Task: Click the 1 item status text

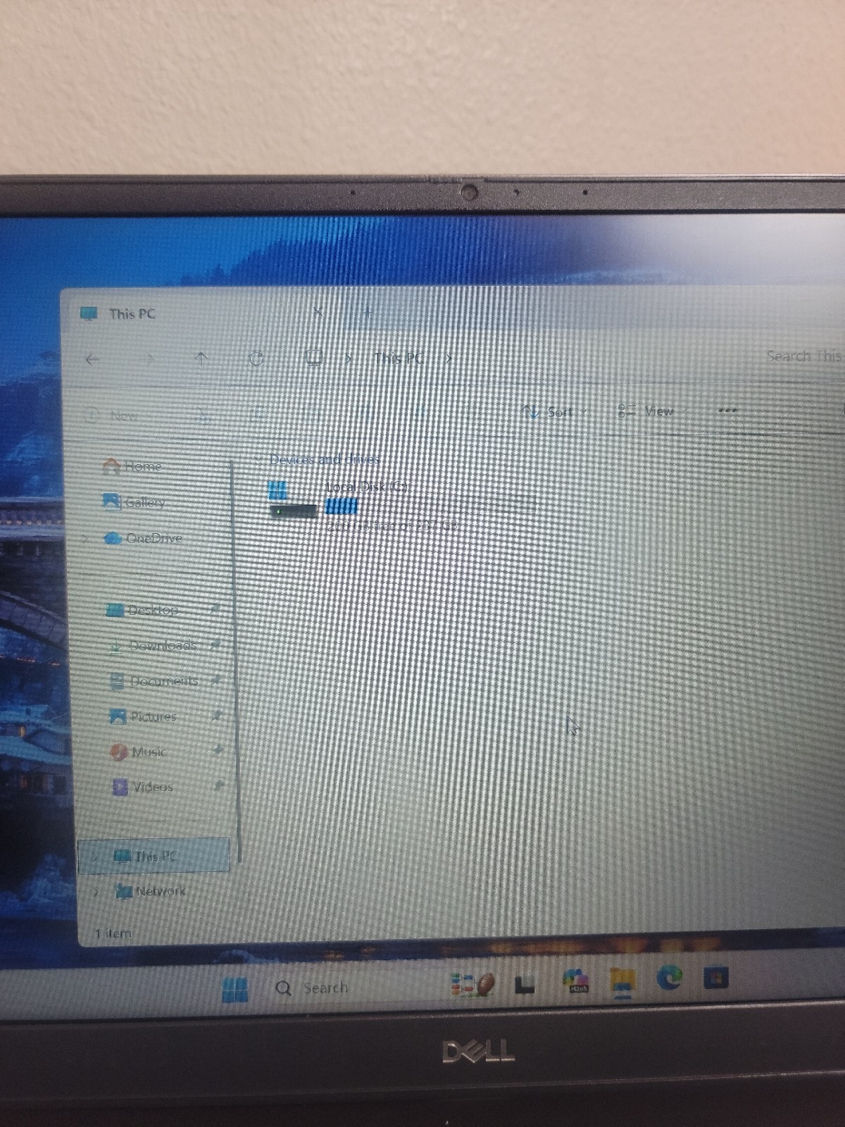Action: [x=113, y=933]
